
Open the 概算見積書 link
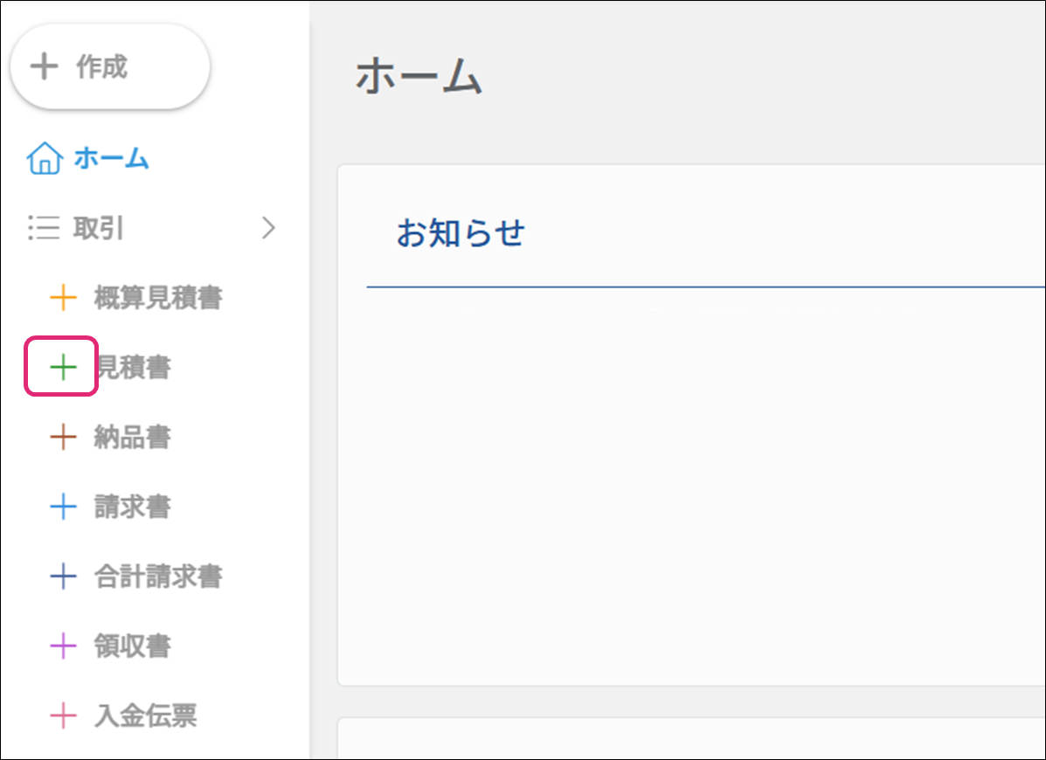click(x=158, y=298)
